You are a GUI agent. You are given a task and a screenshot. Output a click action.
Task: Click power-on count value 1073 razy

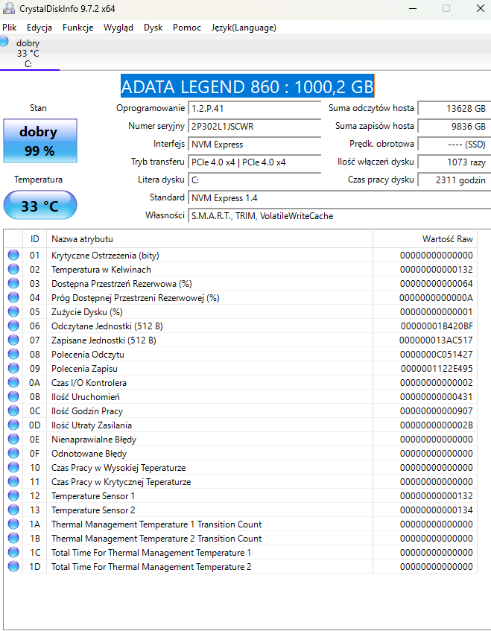(x=454, y=162)
